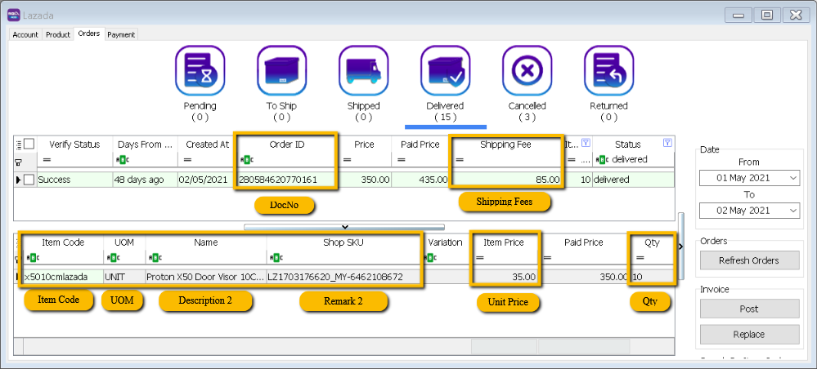Click the Status column filter icon

[x=667, y=143]
